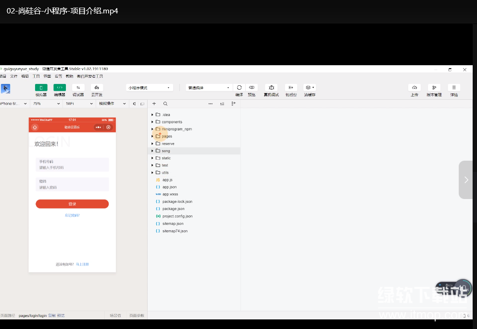Viewport: 477px width, 329px height.
Task: Click the detach simulator window icon
Action: tap(142, 104)
